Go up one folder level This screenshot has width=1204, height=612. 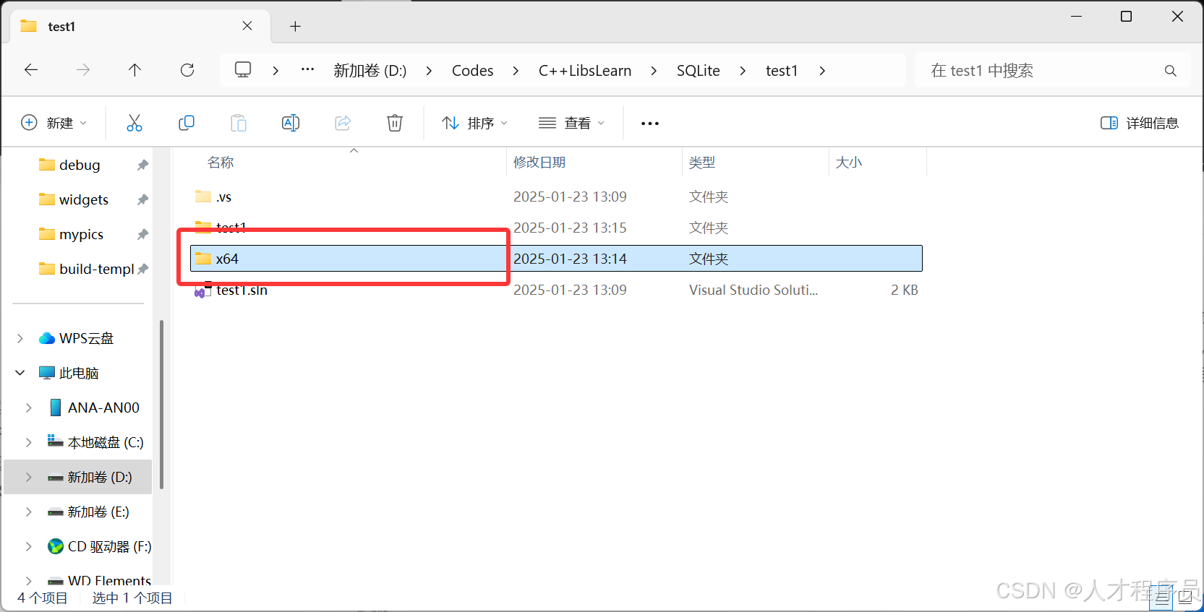[135, 70]
